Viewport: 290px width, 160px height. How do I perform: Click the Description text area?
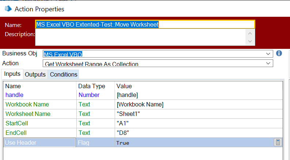(145, 37)
